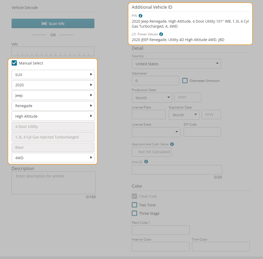Click the Trim Color field
The height and width of the screenshot is (259, 263).
[221, 247]
